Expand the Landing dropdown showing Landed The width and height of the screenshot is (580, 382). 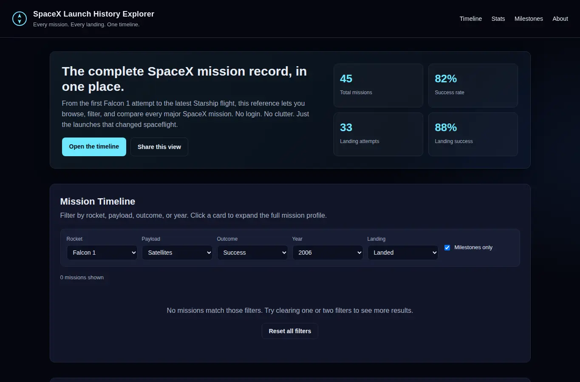tap(403, 253)
